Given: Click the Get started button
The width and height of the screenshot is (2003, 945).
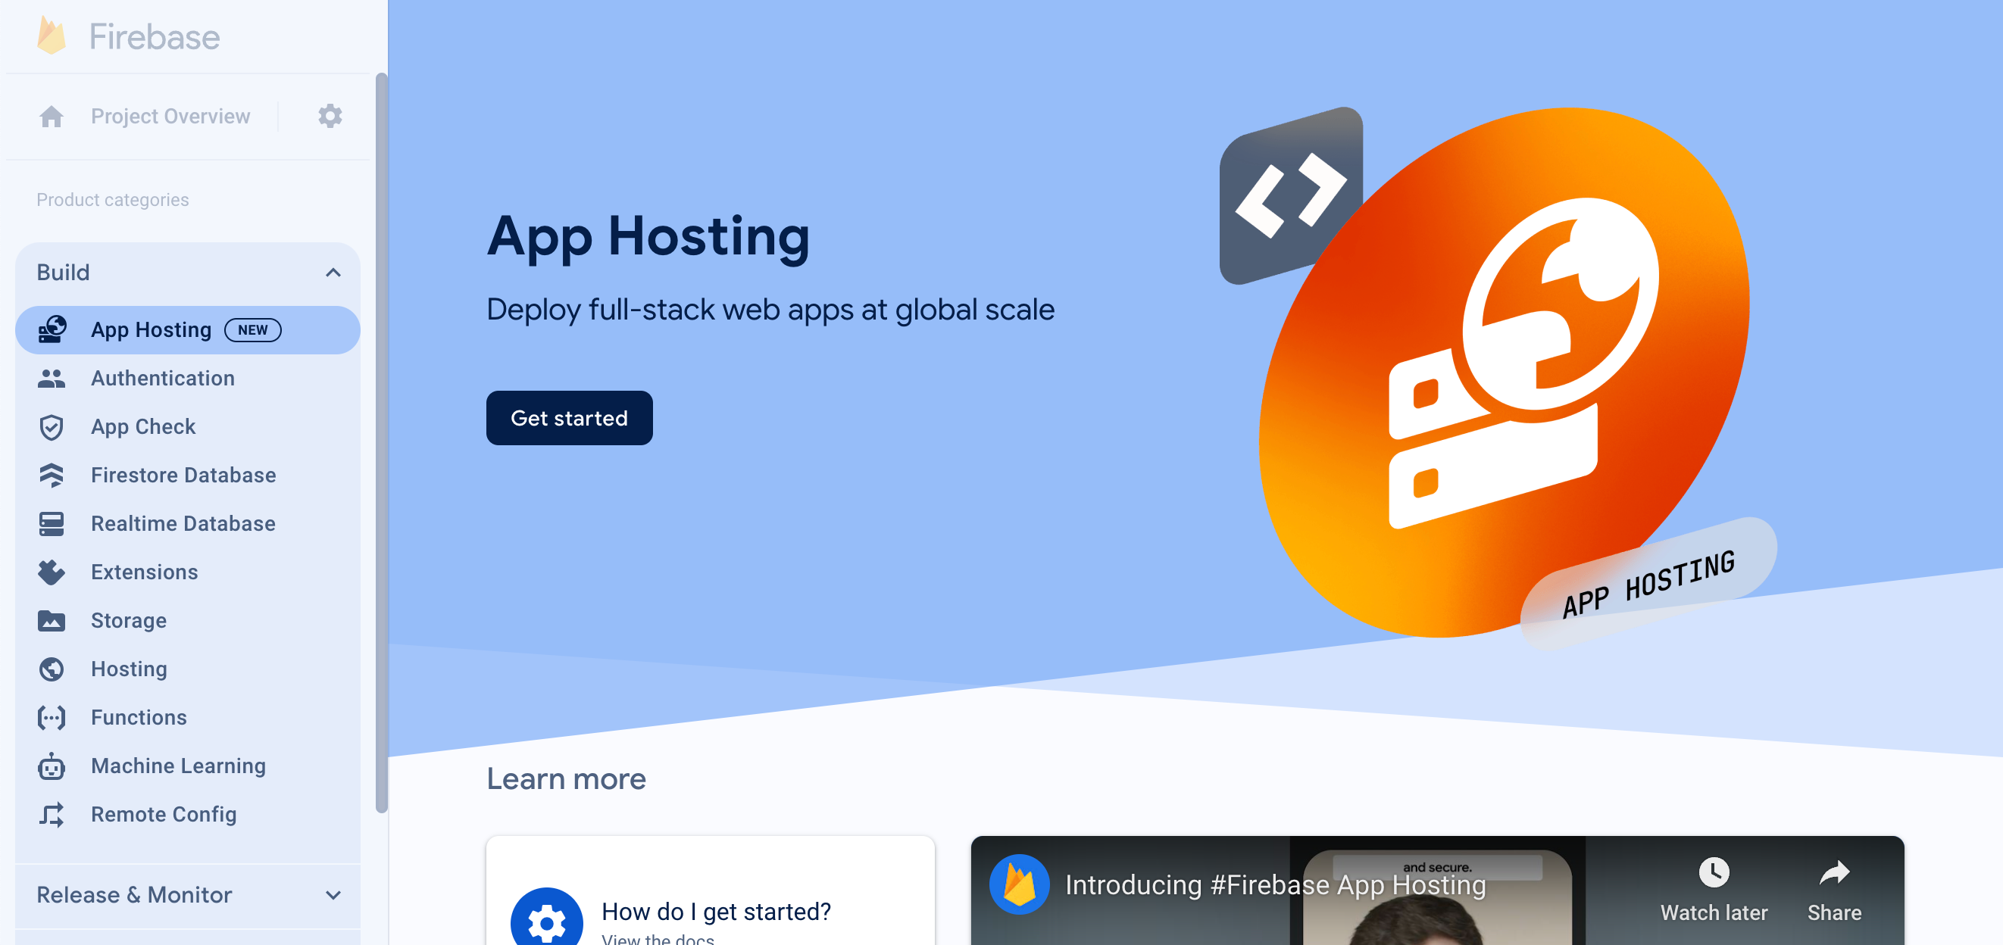Looking at the screenshot, I should 570,417.
